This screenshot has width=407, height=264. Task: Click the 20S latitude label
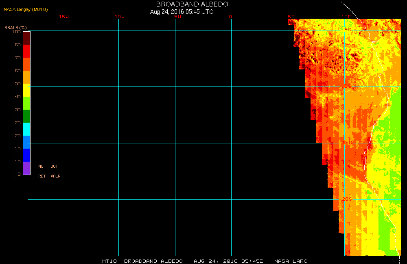point(347,199)
